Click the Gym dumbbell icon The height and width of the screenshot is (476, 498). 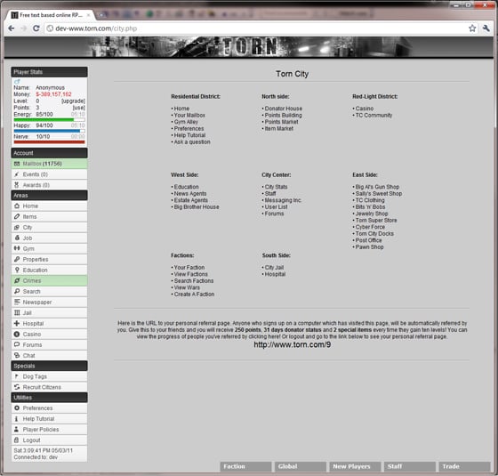(x=17, y=248)
